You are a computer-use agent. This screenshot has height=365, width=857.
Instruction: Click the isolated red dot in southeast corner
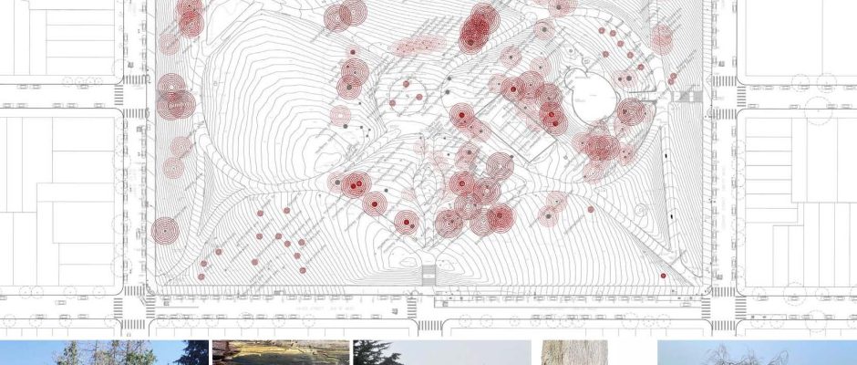coord(663,276)
